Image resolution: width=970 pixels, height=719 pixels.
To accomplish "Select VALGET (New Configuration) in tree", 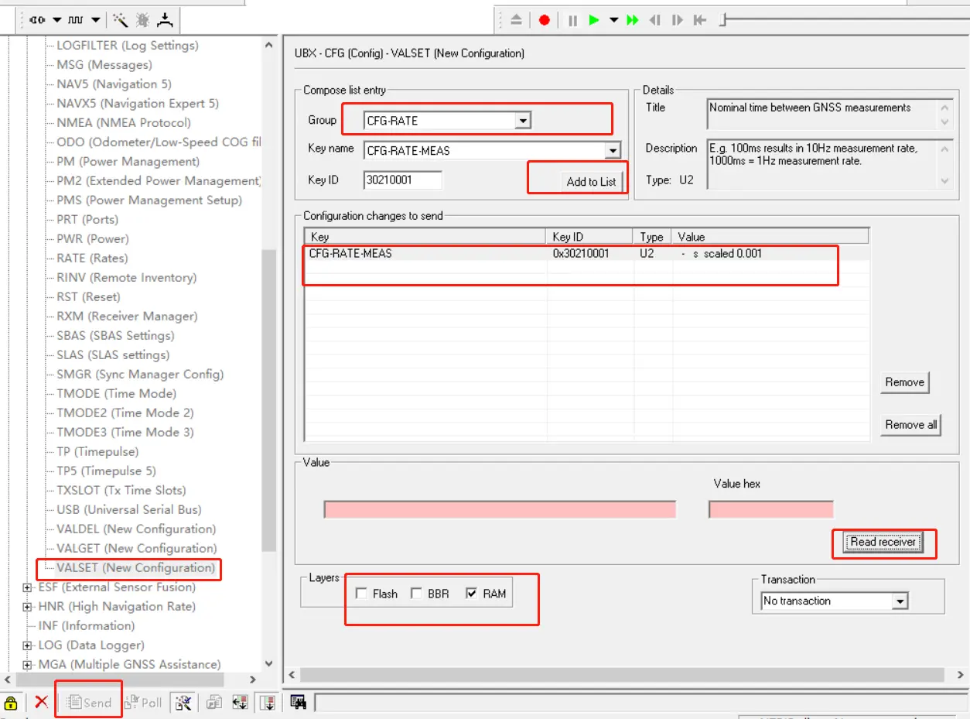I will pos(136,548).
